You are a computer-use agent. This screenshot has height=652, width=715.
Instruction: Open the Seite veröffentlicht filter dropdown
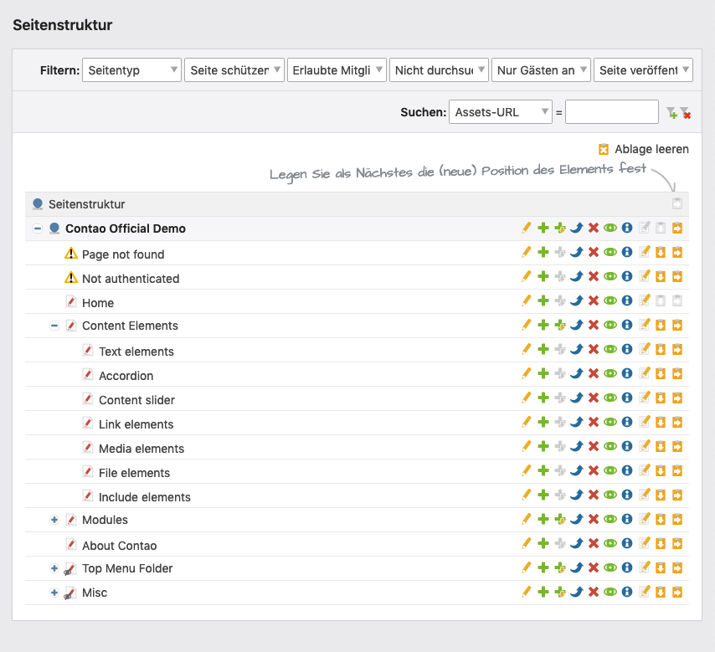[643, 70]
